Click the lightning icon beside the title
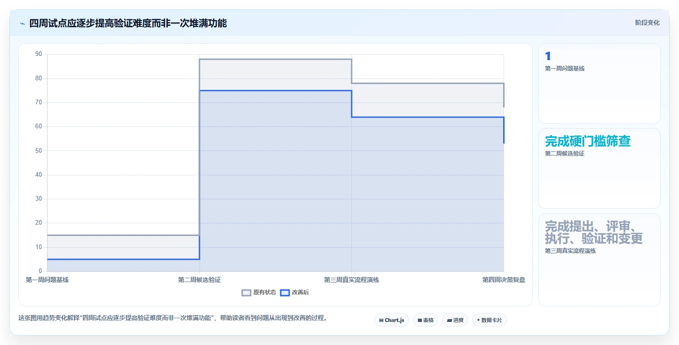This screenshot has width=679, height=345. click(22, 23)
